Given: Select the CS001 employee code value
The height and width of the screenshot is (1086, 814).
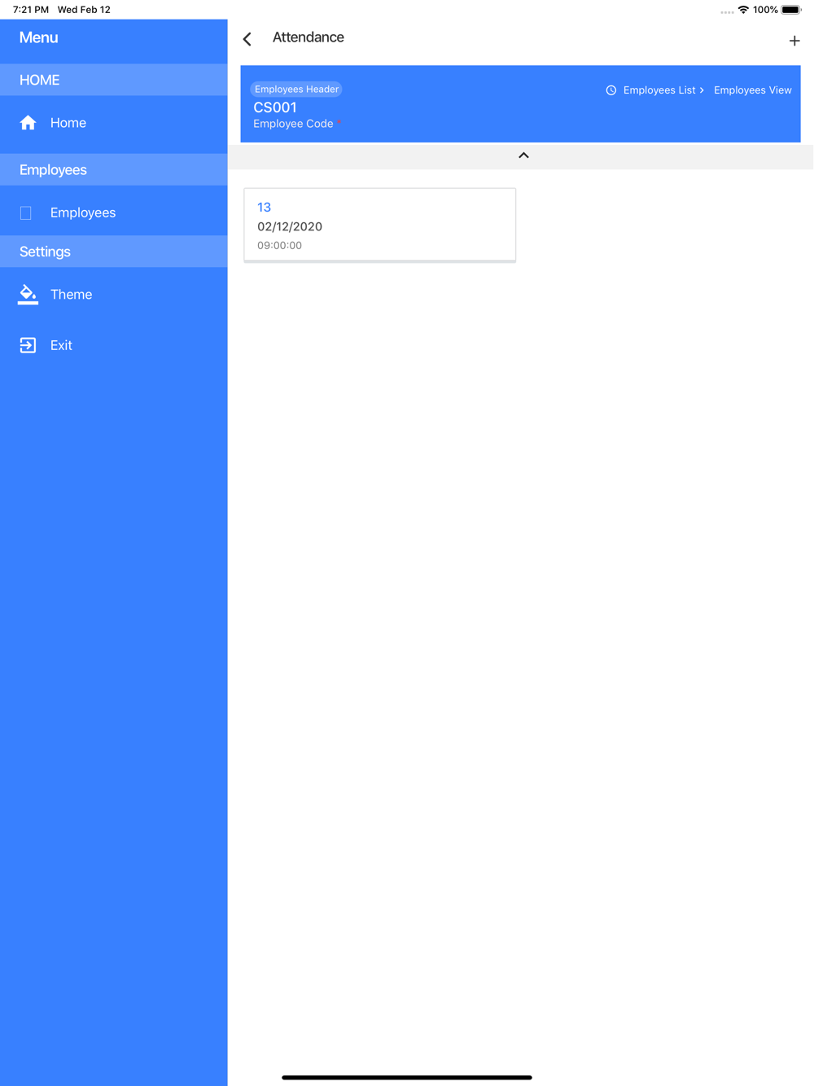Looking at the screenshot, I should [x=275, y=107].
